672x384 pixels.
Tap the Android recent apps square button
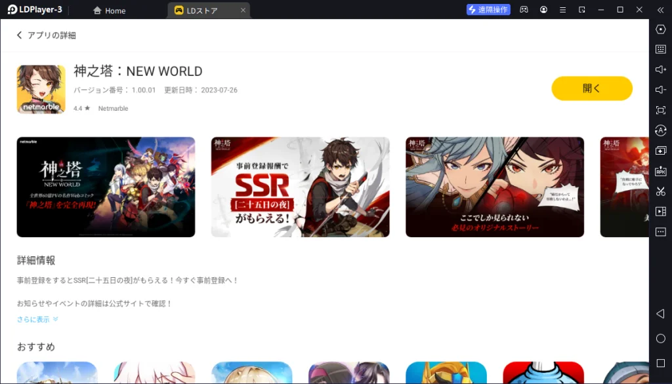click(660, 363)
